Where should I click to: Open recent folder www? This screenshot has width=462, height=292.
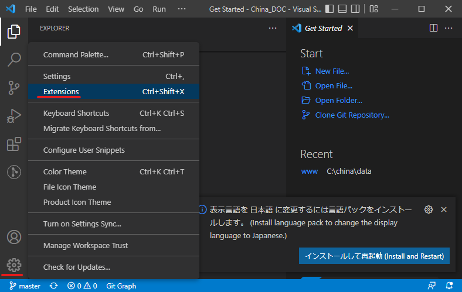point(310,171)
